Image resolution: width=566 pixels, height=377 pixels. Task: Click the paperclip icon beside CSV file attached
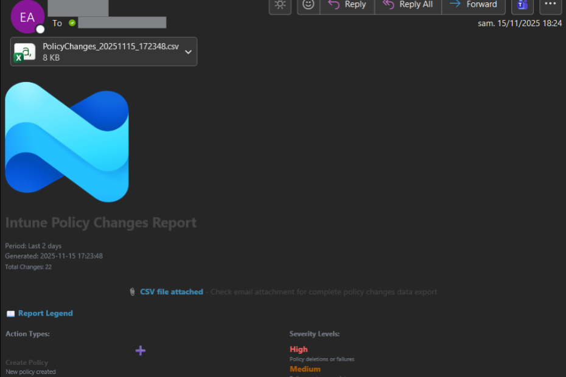click(x=132, y=292)
